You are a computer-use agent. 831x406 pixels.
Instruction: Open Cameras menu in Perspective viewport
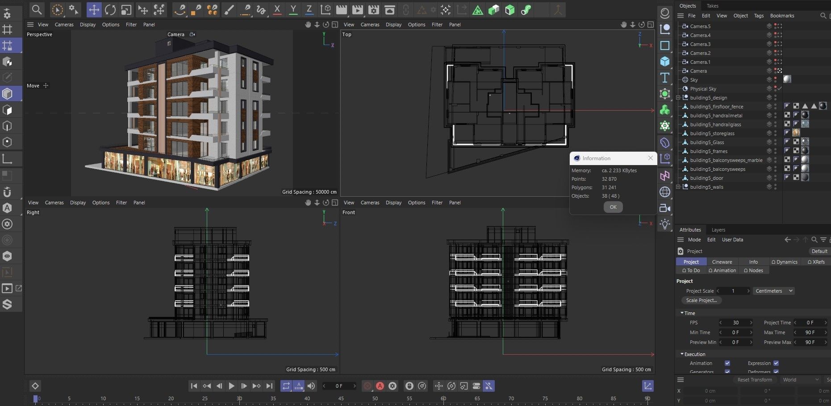click(x=64, y=25)
